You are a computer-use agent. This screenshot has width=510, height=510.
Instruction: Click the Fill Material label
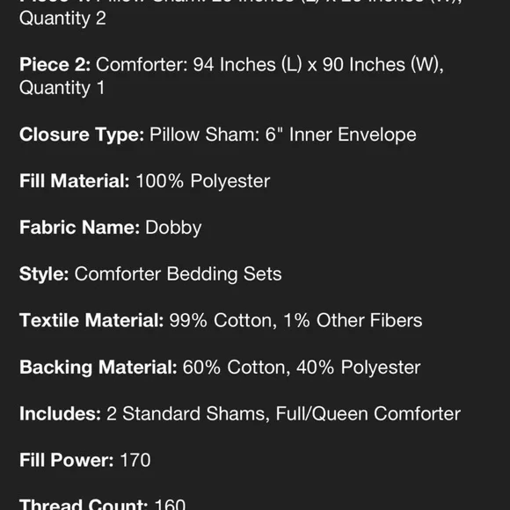click(75, 181)
